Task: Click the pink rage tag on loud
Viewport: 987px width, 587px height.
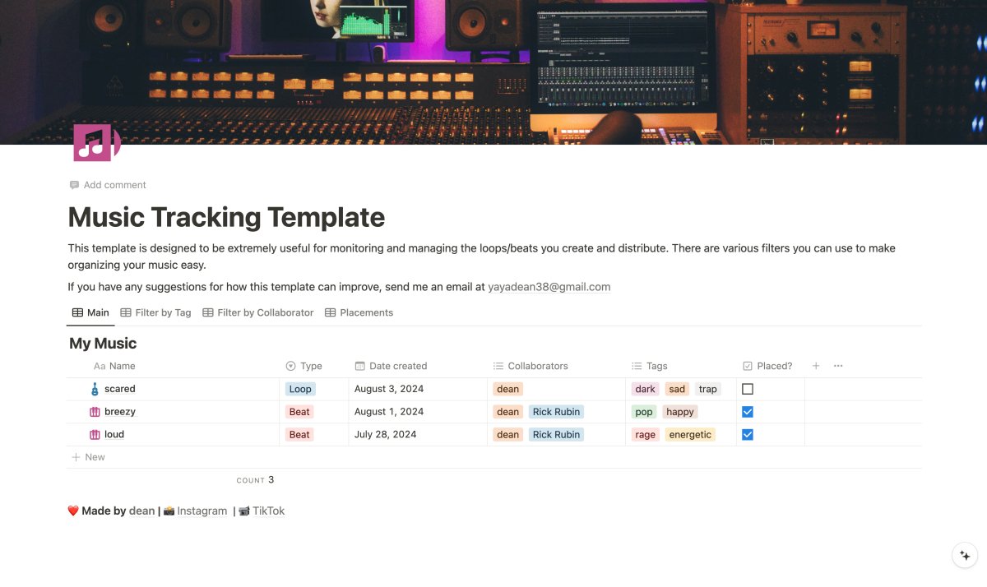Action: click(x=646, y=435)
